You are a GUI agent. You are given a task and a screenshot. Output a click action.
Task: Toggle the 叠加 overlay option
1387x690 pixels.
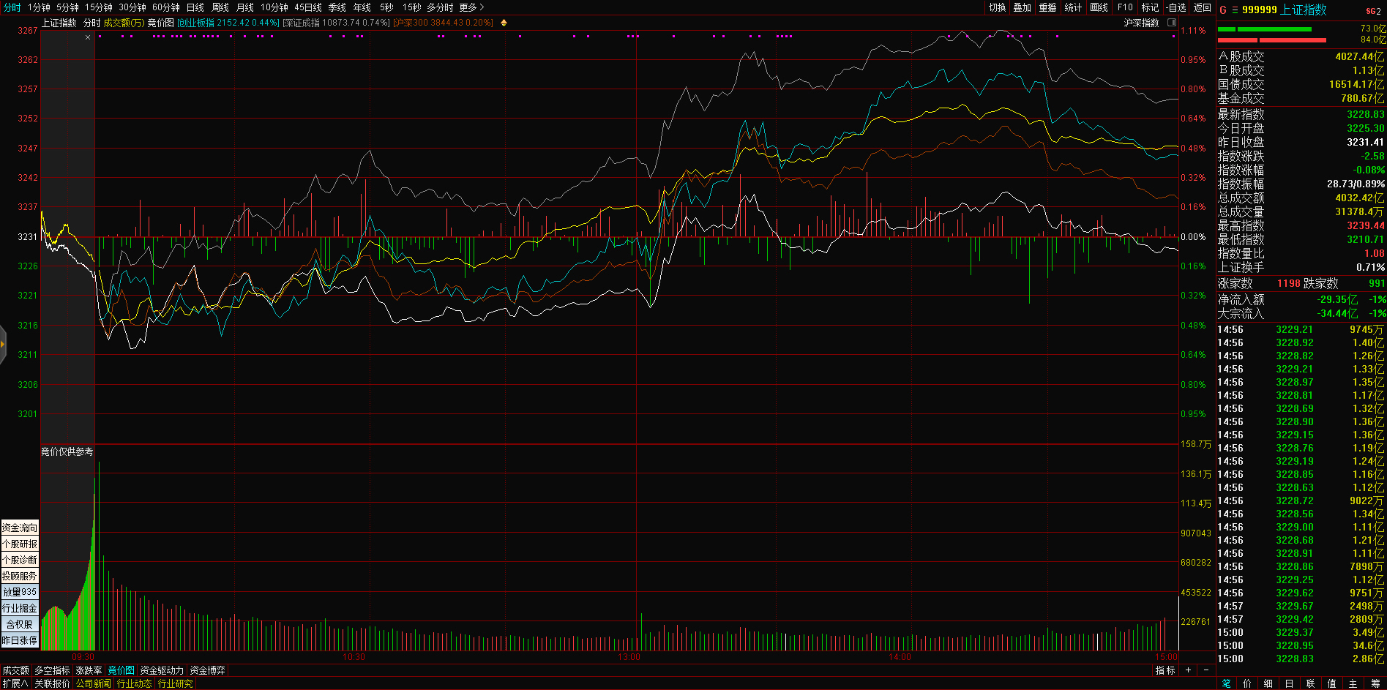[1022, 7]
